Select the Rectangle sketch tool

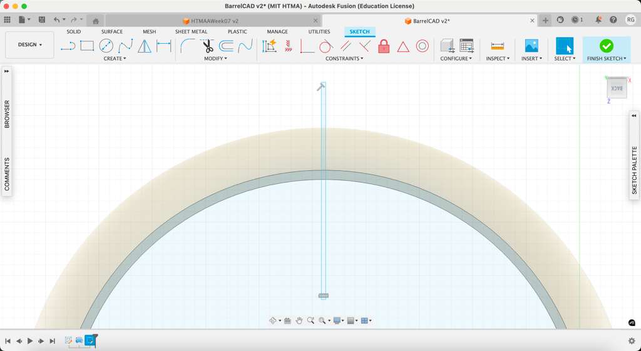pyautogui.click(x=87, y=46)
